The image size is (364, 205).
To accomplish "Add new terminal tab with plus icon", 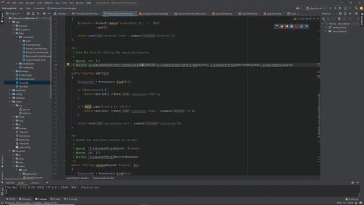I will [47, 183].
